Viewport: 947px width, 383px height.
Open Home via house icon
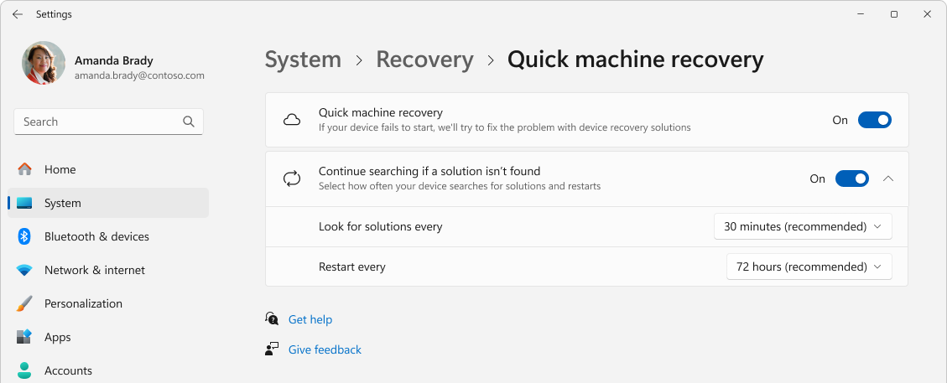[x=25, y=169]
